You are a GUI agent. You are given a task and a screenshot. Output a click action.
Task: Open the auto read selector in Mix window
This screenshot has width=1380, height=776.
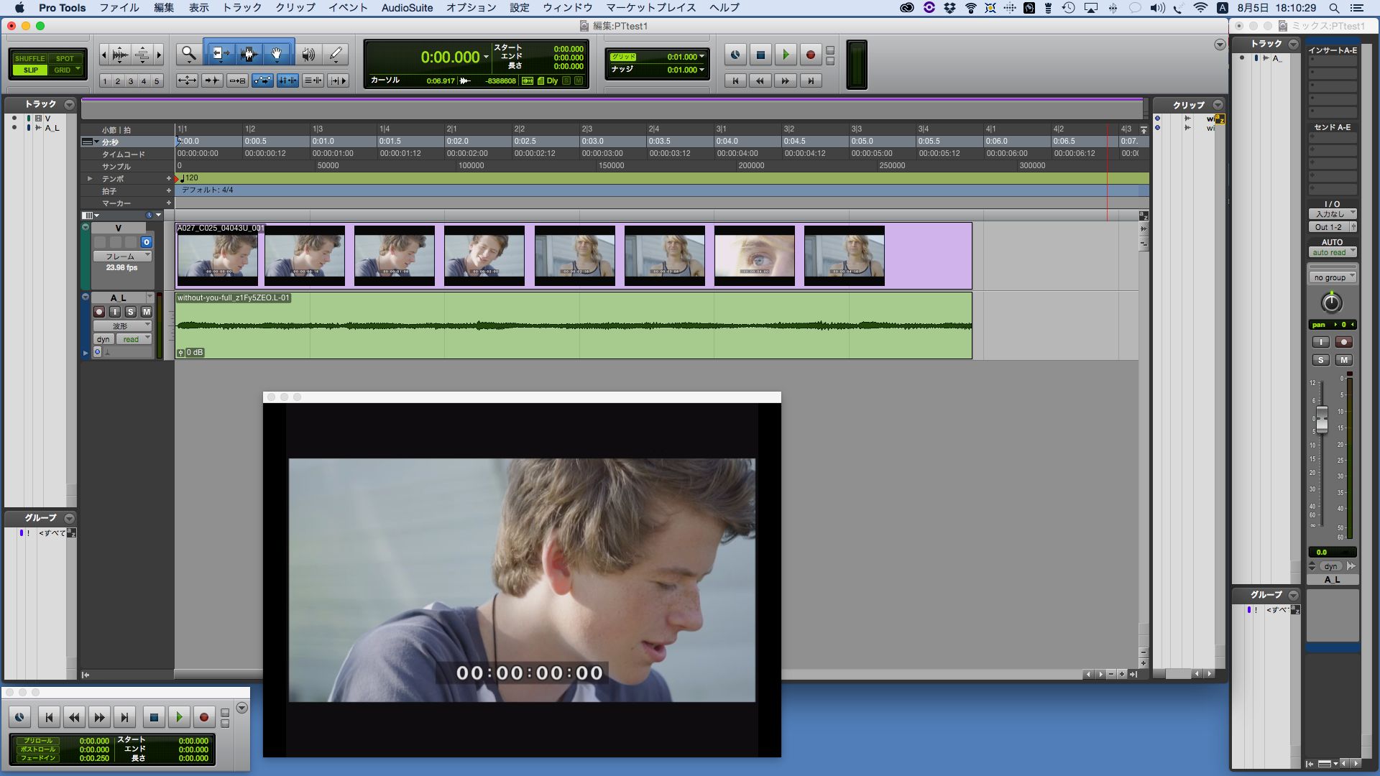click(1333, 252)
